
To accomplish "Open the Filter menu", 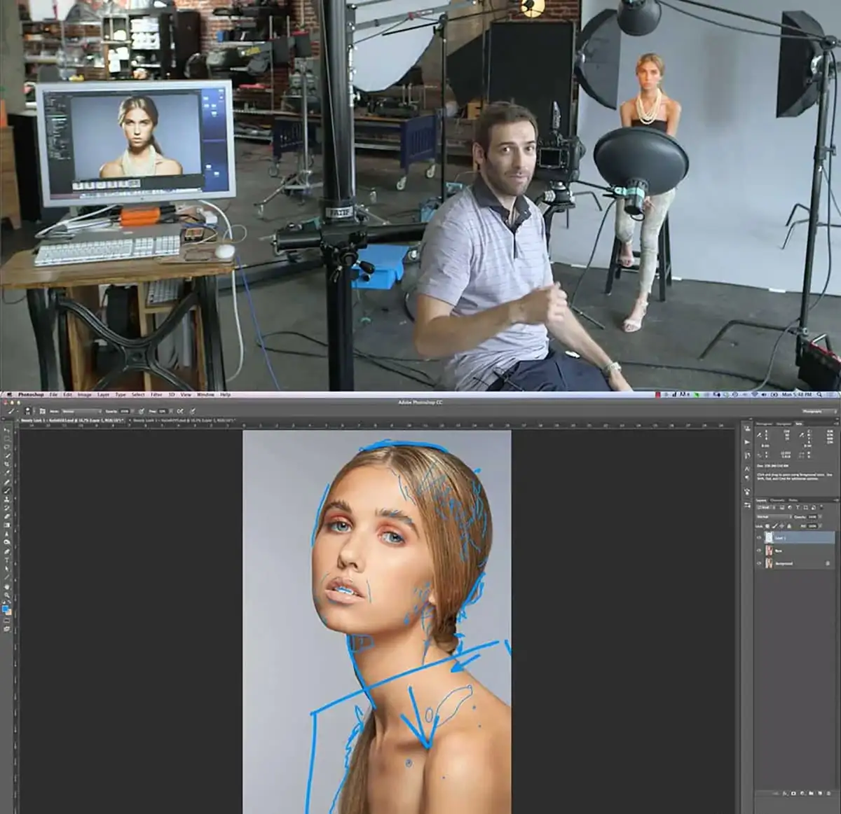I will [x=156, y=395].
